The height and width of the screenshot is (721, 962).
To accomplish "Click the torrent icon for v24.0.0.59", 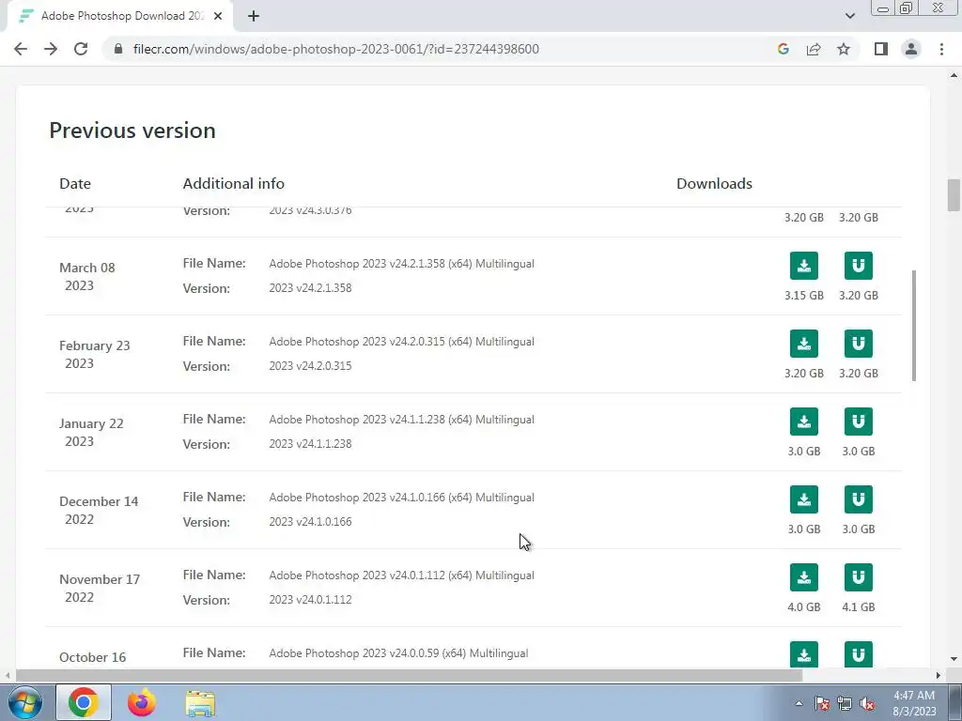I will (x=859, y=654).
